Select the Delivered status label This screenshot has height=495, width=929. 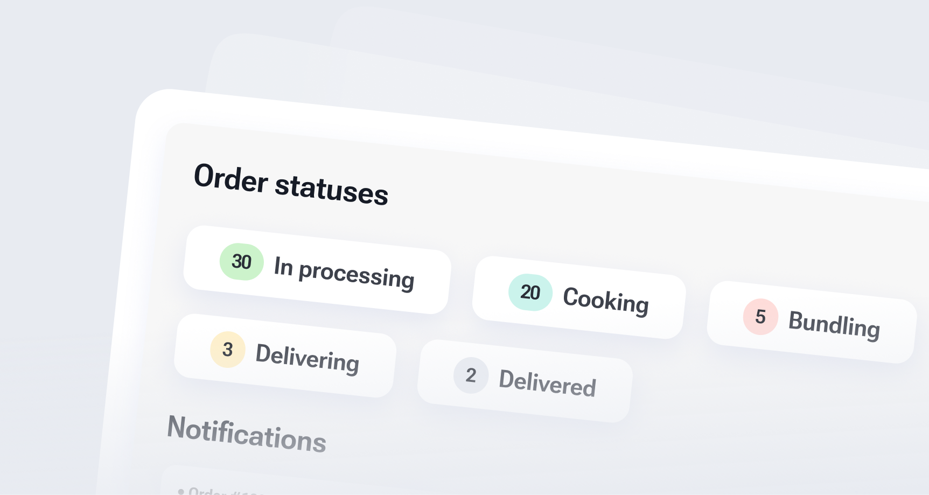tap(547, 383)
